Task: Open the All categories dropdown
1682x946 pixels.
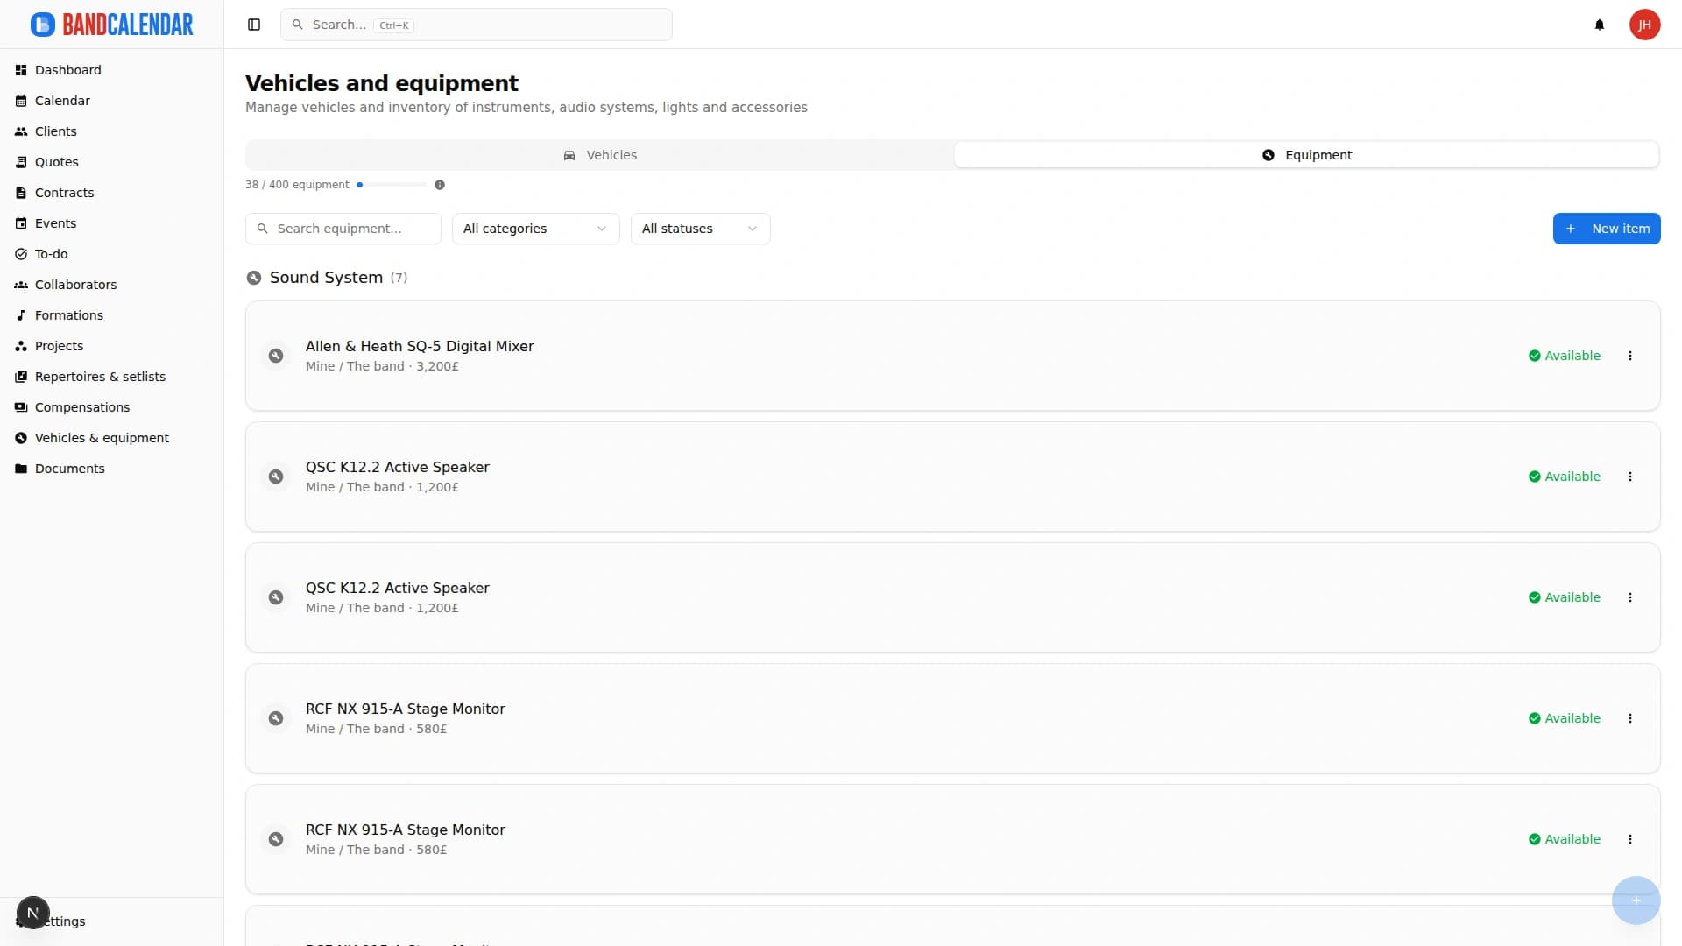Action: click(x=535, y=229)
